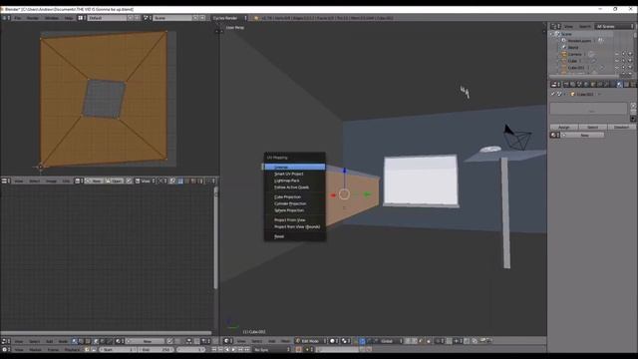Open the Edit Mode dropdown
This screenshot has width=638, height=359.
[311, 341]
